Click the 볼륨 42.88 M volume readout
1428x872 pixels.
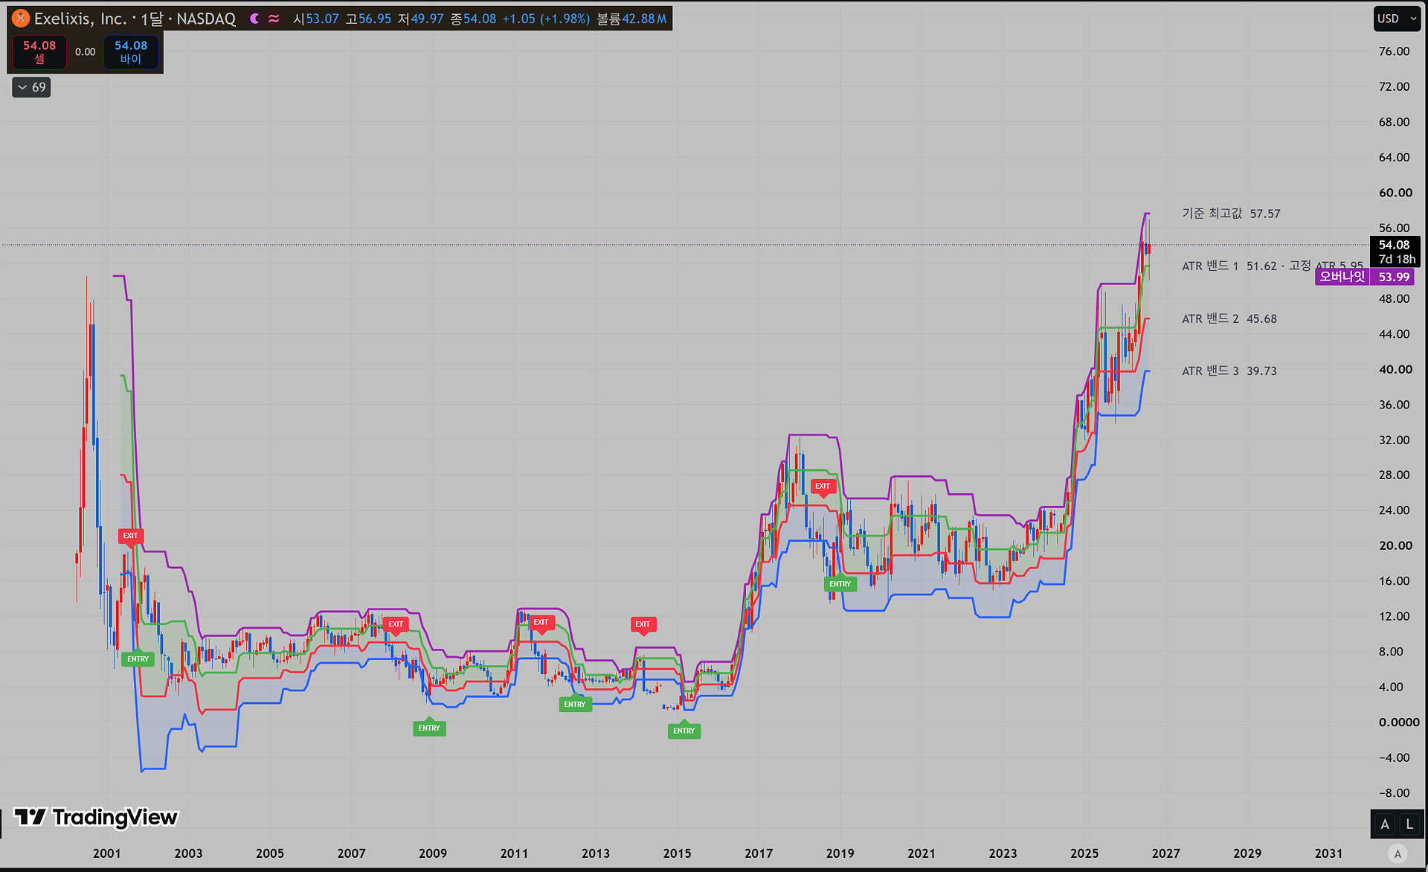coord(631,19)
